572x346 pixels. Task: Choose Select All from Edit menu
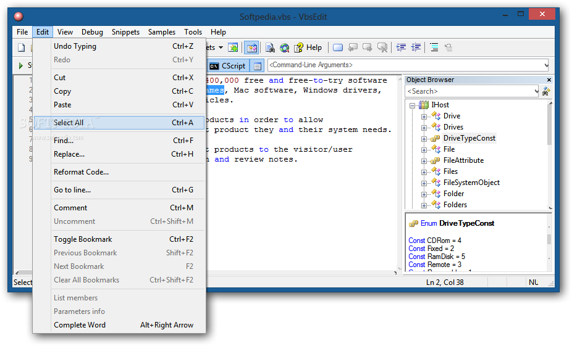pos(119,123)
